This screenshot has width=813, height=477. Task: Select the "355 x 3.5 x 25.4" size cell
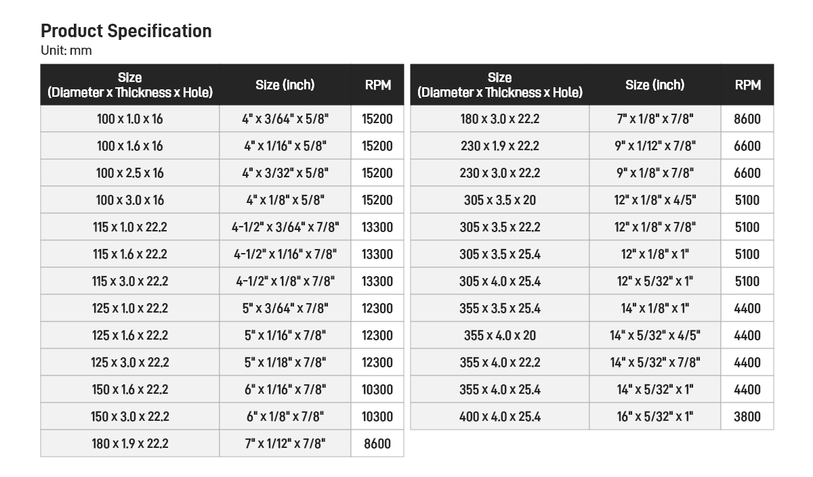click(x=500, y=309)
